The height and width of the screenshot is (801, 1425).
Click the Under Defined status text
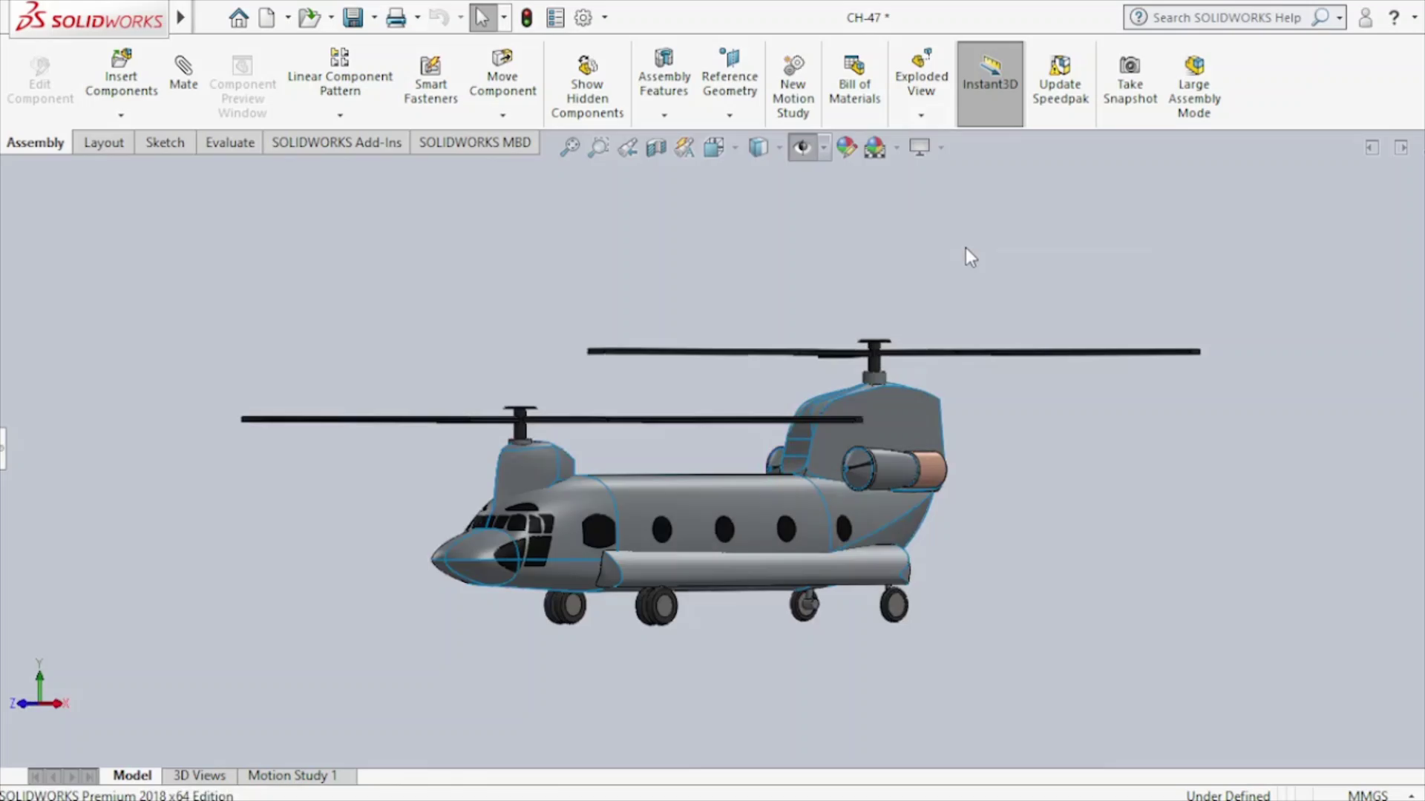(x=1228, y=794)
